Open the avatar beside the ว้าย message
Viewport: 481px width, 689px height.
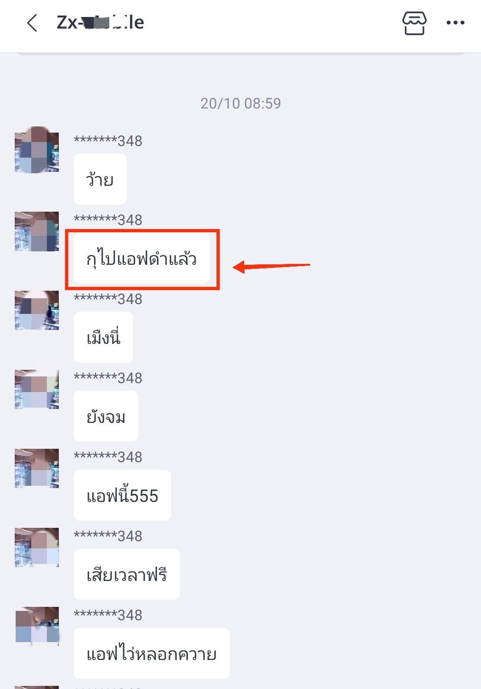click(x=37, y=150)
